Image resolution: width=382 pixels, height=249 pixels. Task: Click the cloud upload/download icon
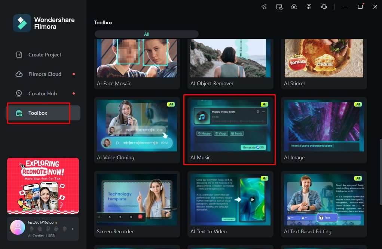coord(294,7)
